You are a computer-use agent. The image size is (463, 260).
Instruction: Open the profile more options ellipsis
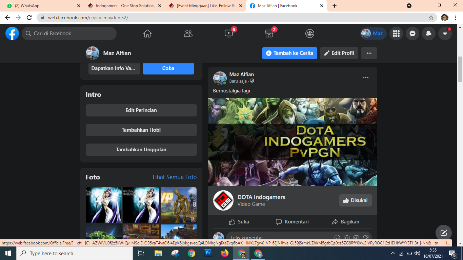pos(369,53)
